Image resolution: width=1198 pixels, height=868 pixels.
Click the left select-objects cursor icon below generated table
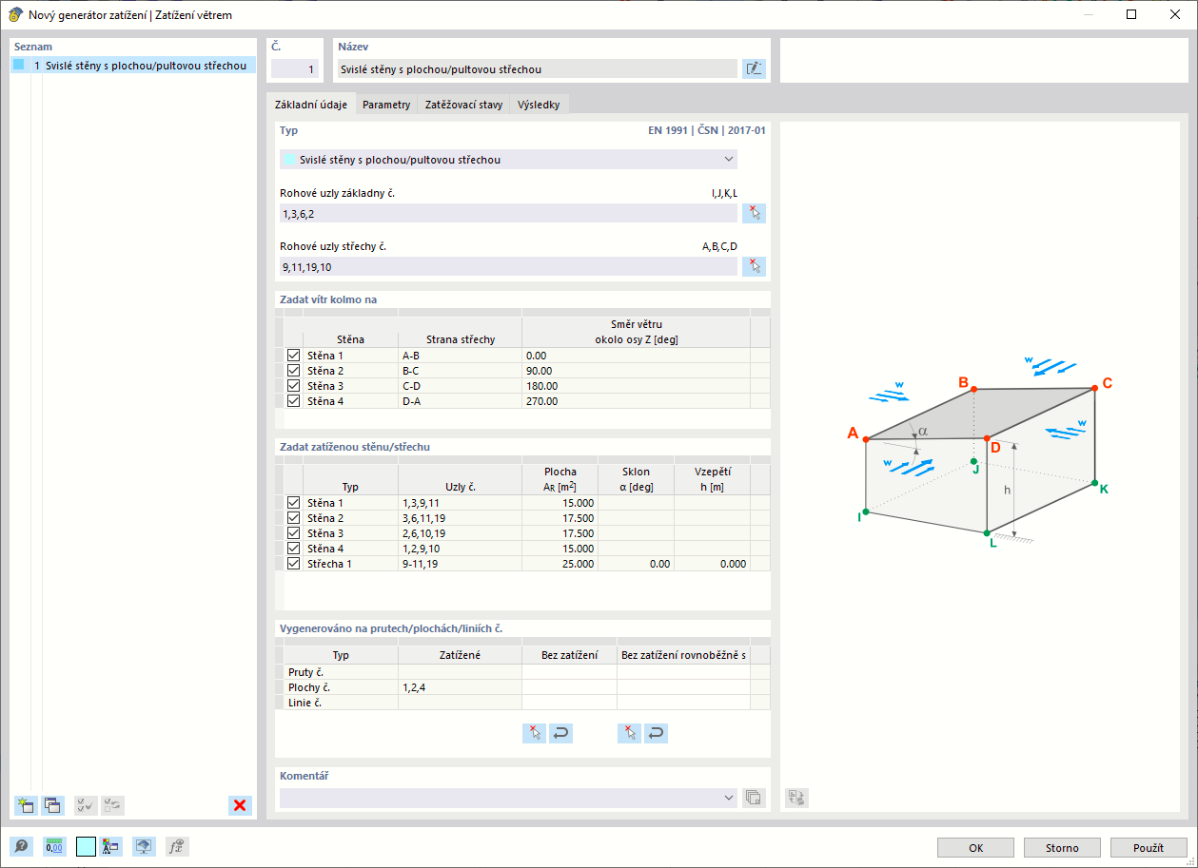(534, 733)
